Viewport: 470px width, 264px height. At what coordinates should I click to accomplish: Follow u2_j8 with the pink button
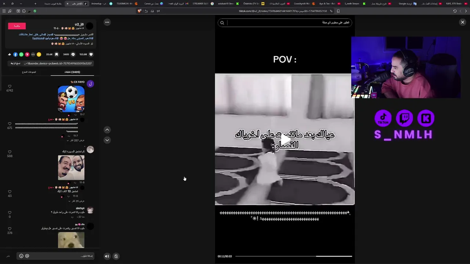pos(17,26)
